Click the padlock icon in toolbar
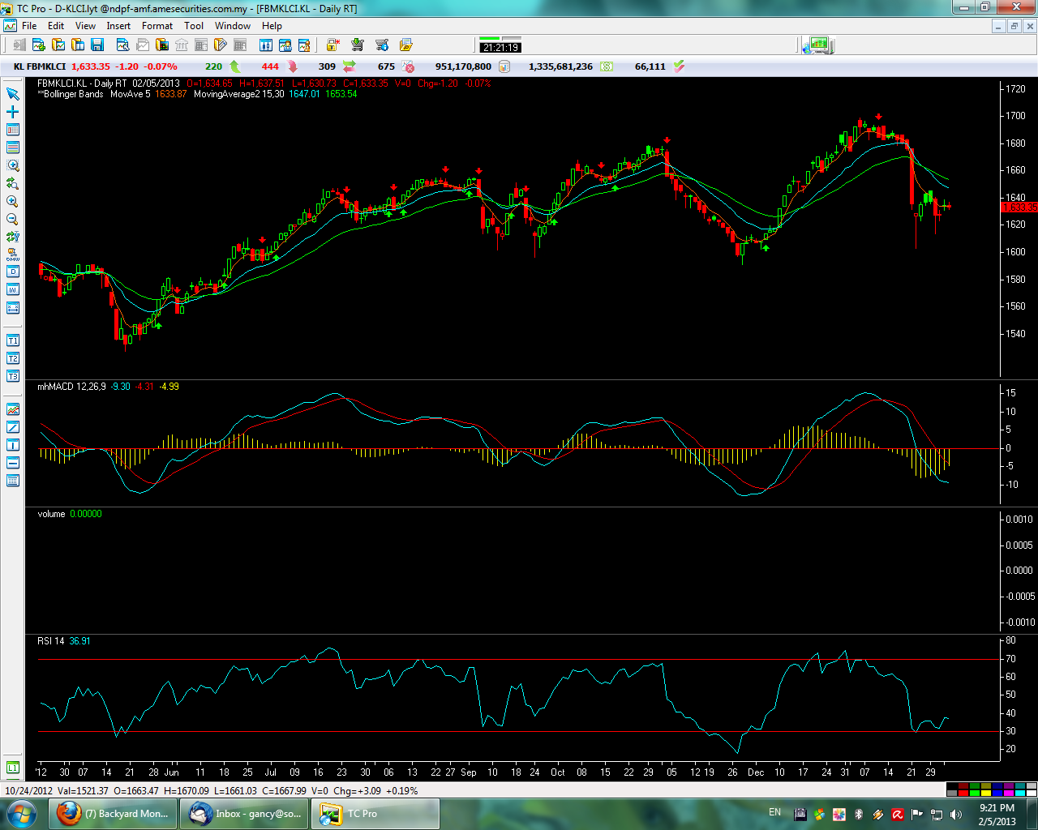This screenshot has height=830, width=1038. [332, 45]
